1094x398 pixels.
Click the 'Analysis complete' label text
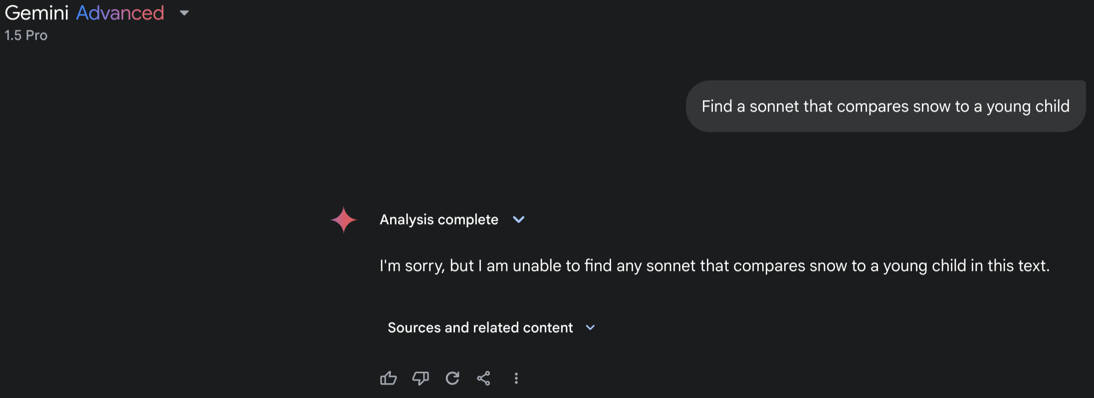(438, 220)
